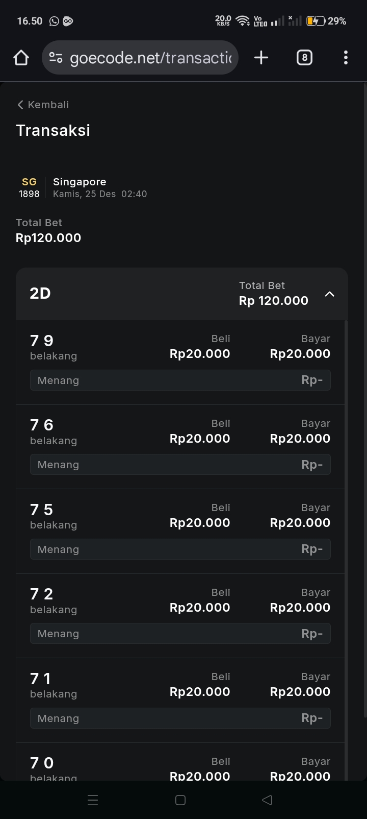Screen dimensions: 367x819
Task: Open a new tab with plus icon
Action: (x=261, y=58)
